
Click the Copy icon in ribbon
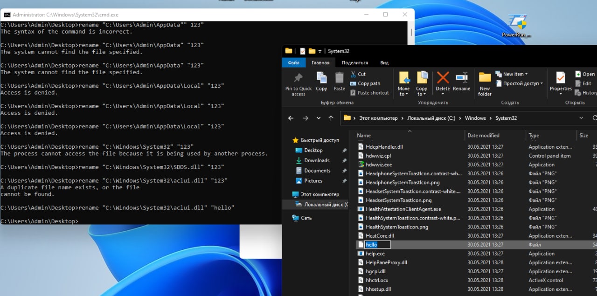321,78
